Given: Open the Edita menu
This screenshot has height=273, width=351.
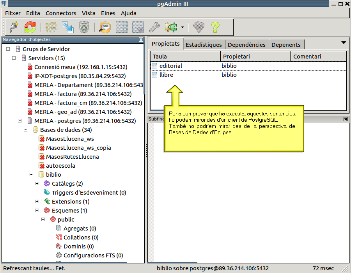Looking at the screenshot, I should tap(33, 13).
